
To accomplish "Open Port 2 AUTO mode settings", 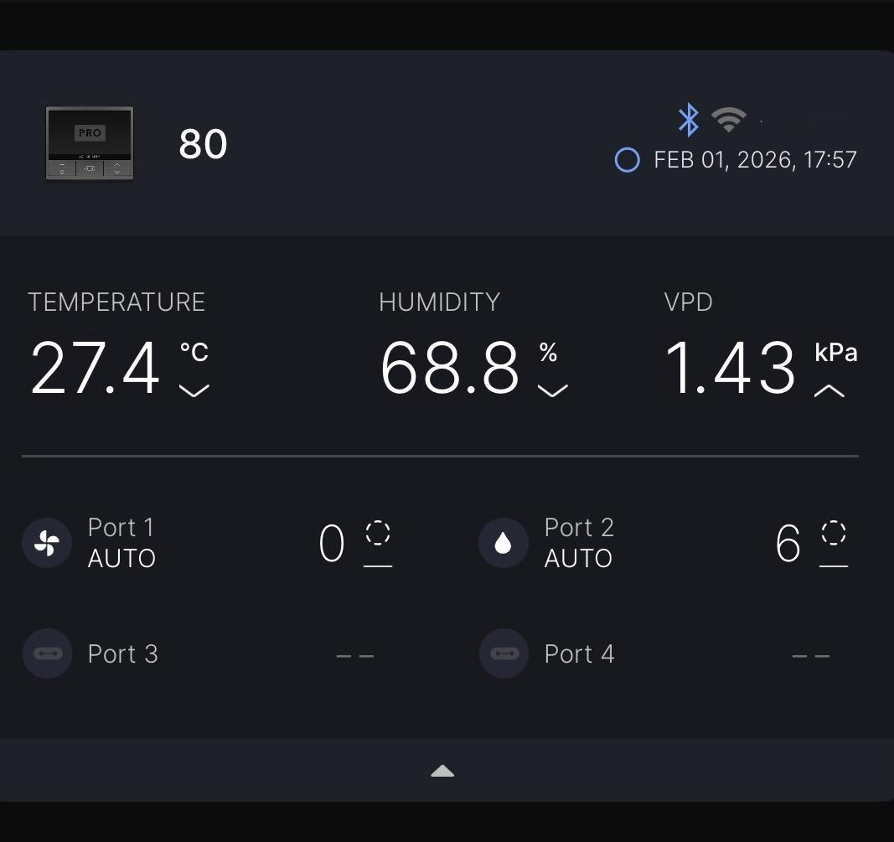I will 578,558.
